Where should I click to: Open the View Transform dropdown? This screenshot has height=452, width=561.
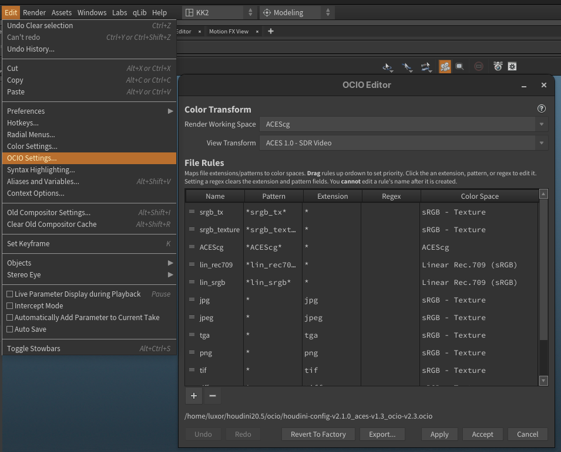point(404,143)
